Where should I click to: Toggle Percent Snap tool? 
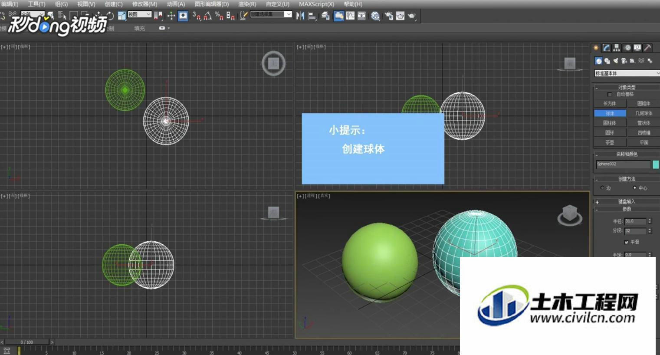pos(219,16)
